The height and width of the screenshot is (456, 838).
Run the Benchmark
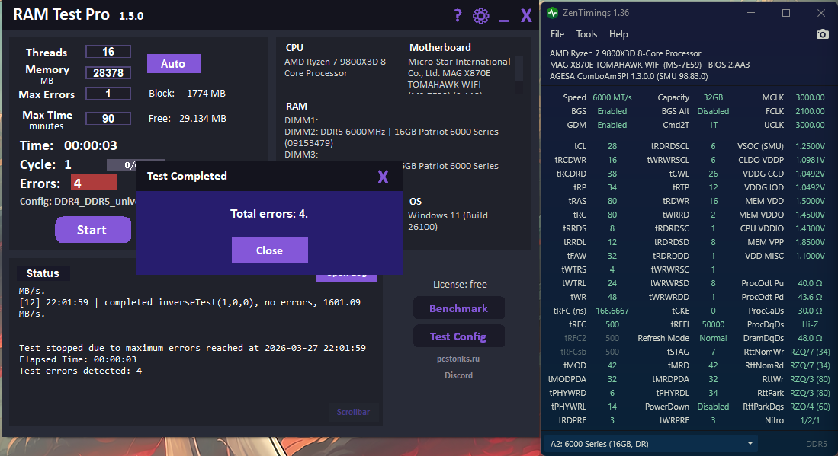point(458,308)
